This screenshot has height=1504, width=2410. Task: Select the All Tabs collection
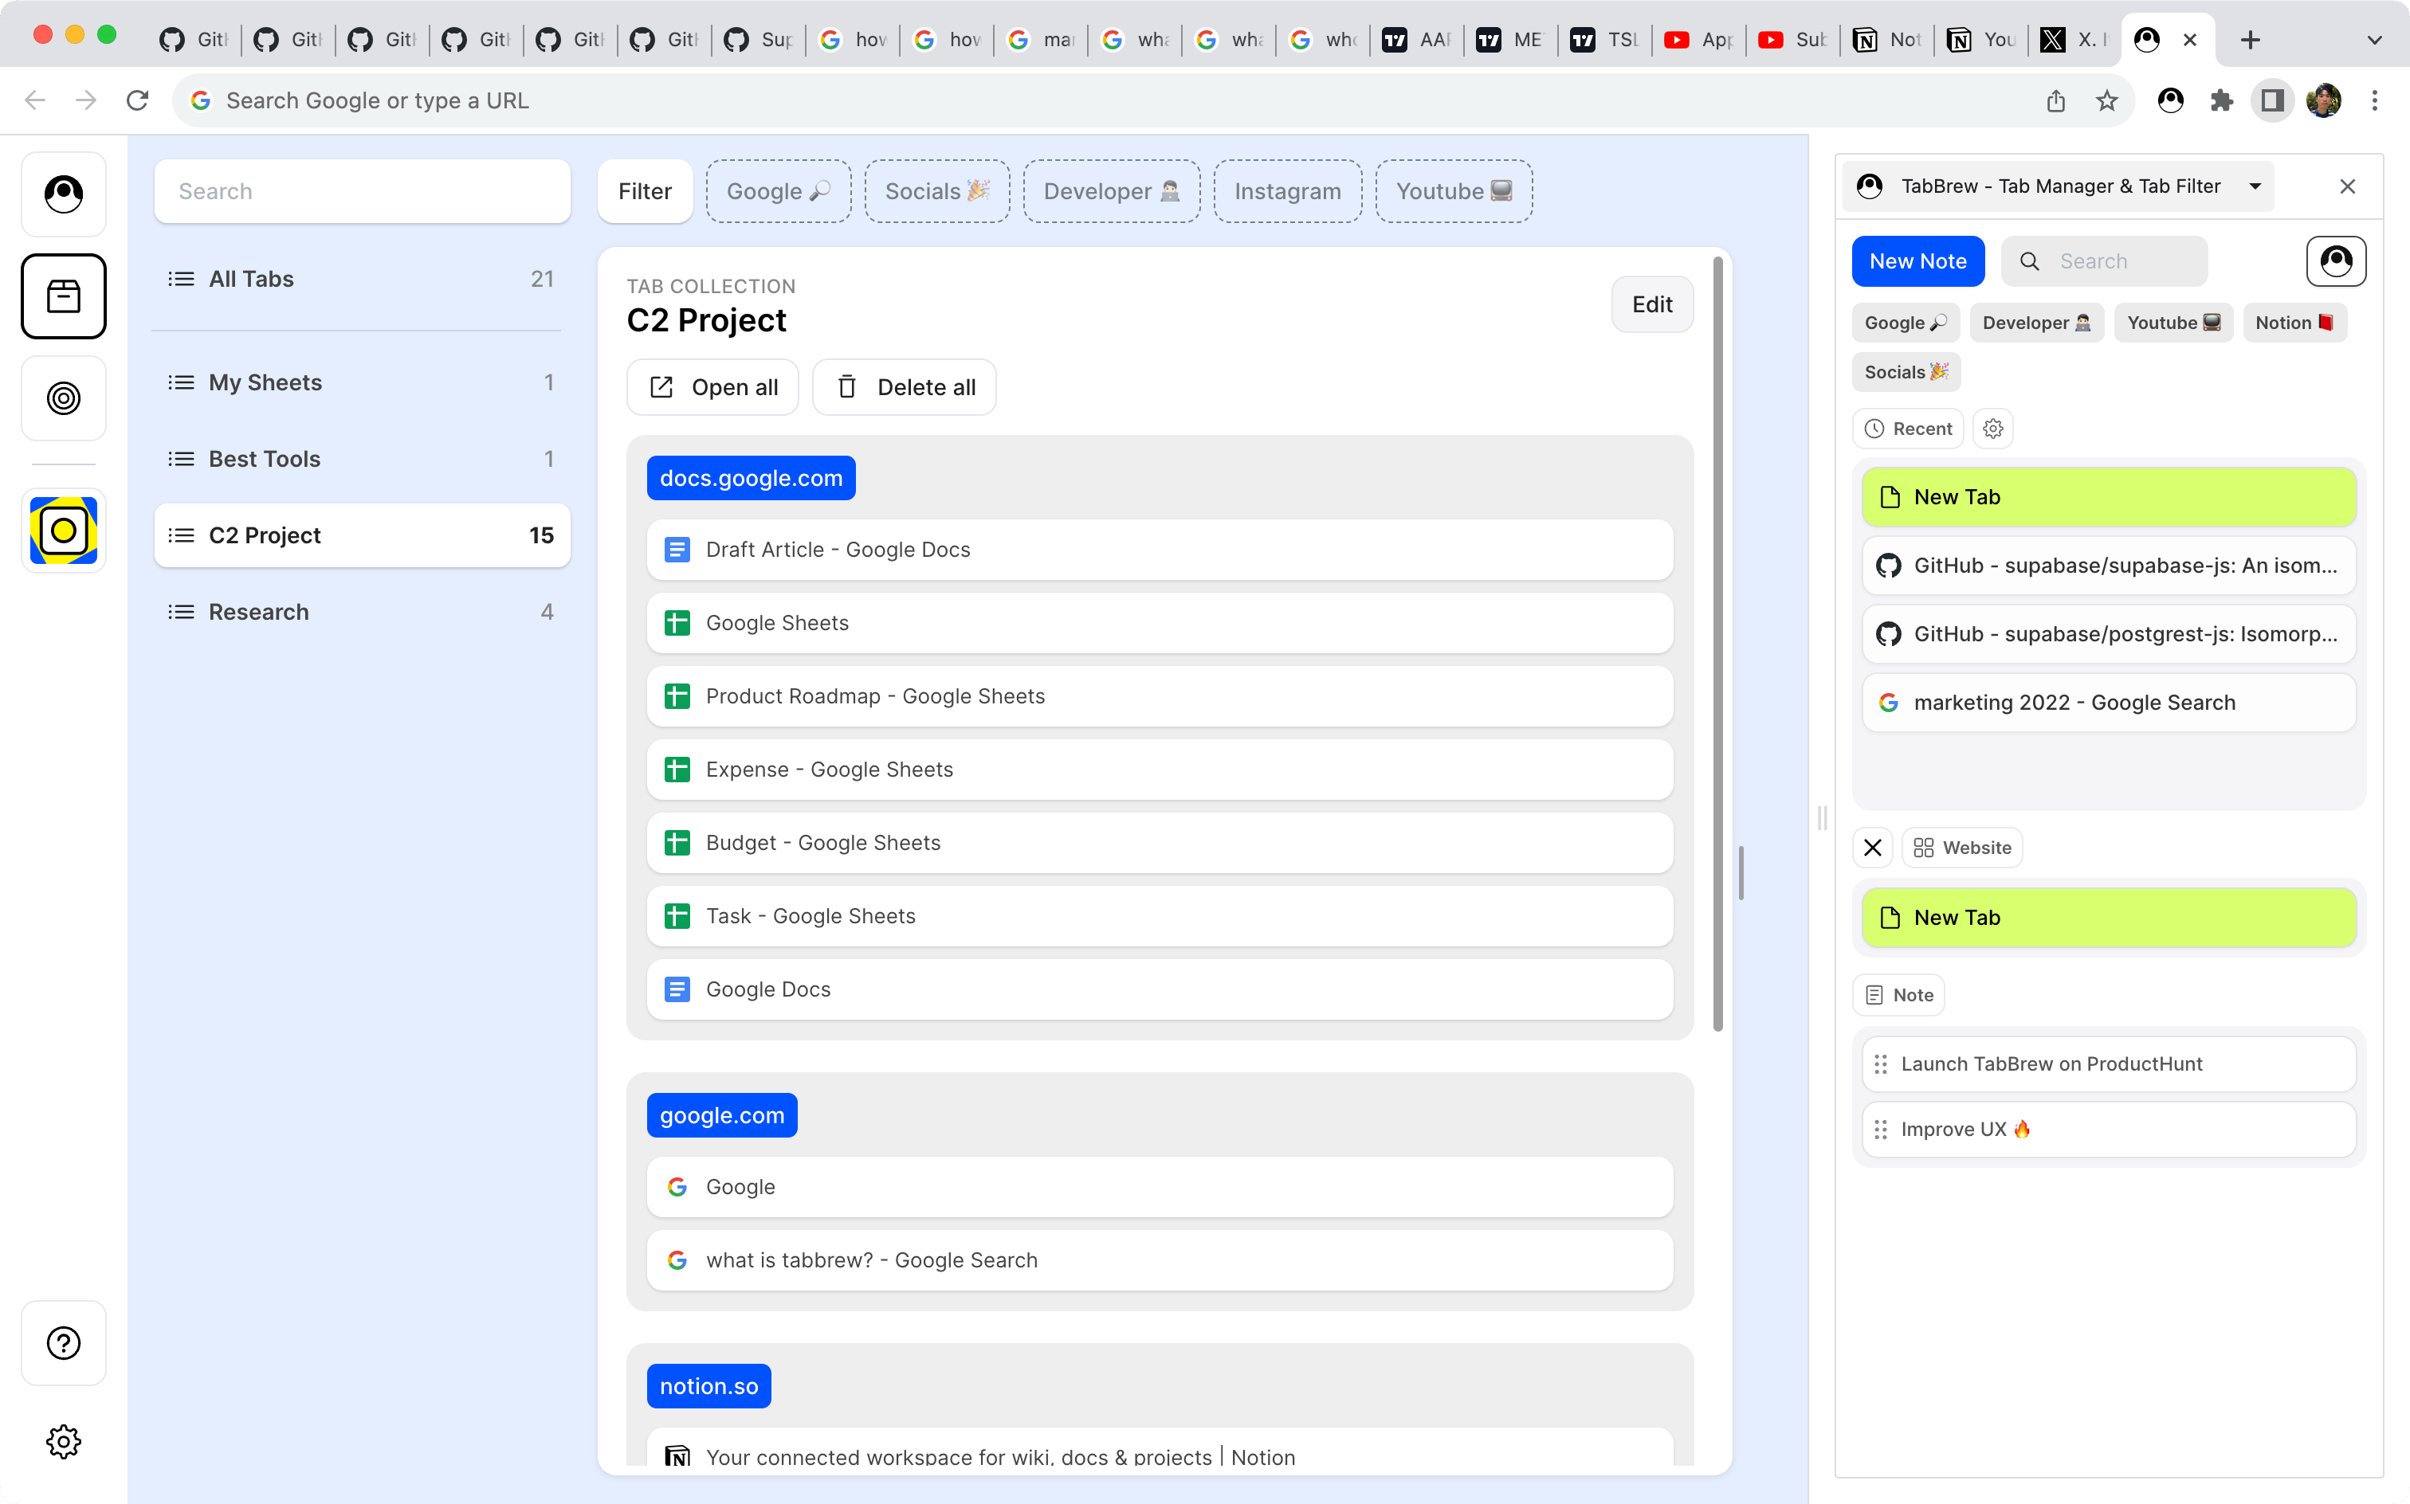(x=361, y=280)
